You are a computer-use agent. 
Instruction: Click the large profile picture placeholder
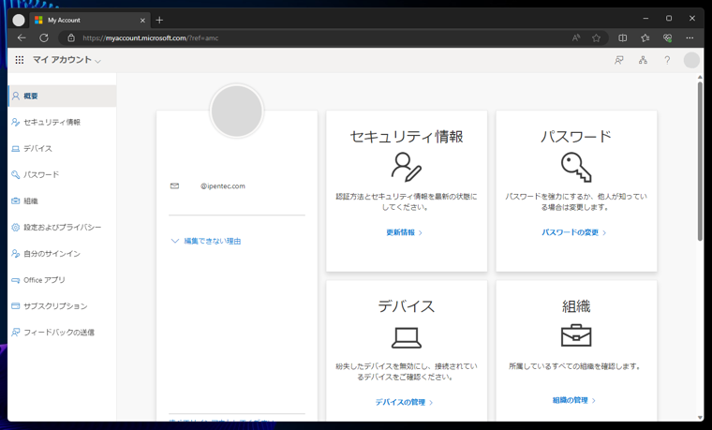[x=237, y=111]
